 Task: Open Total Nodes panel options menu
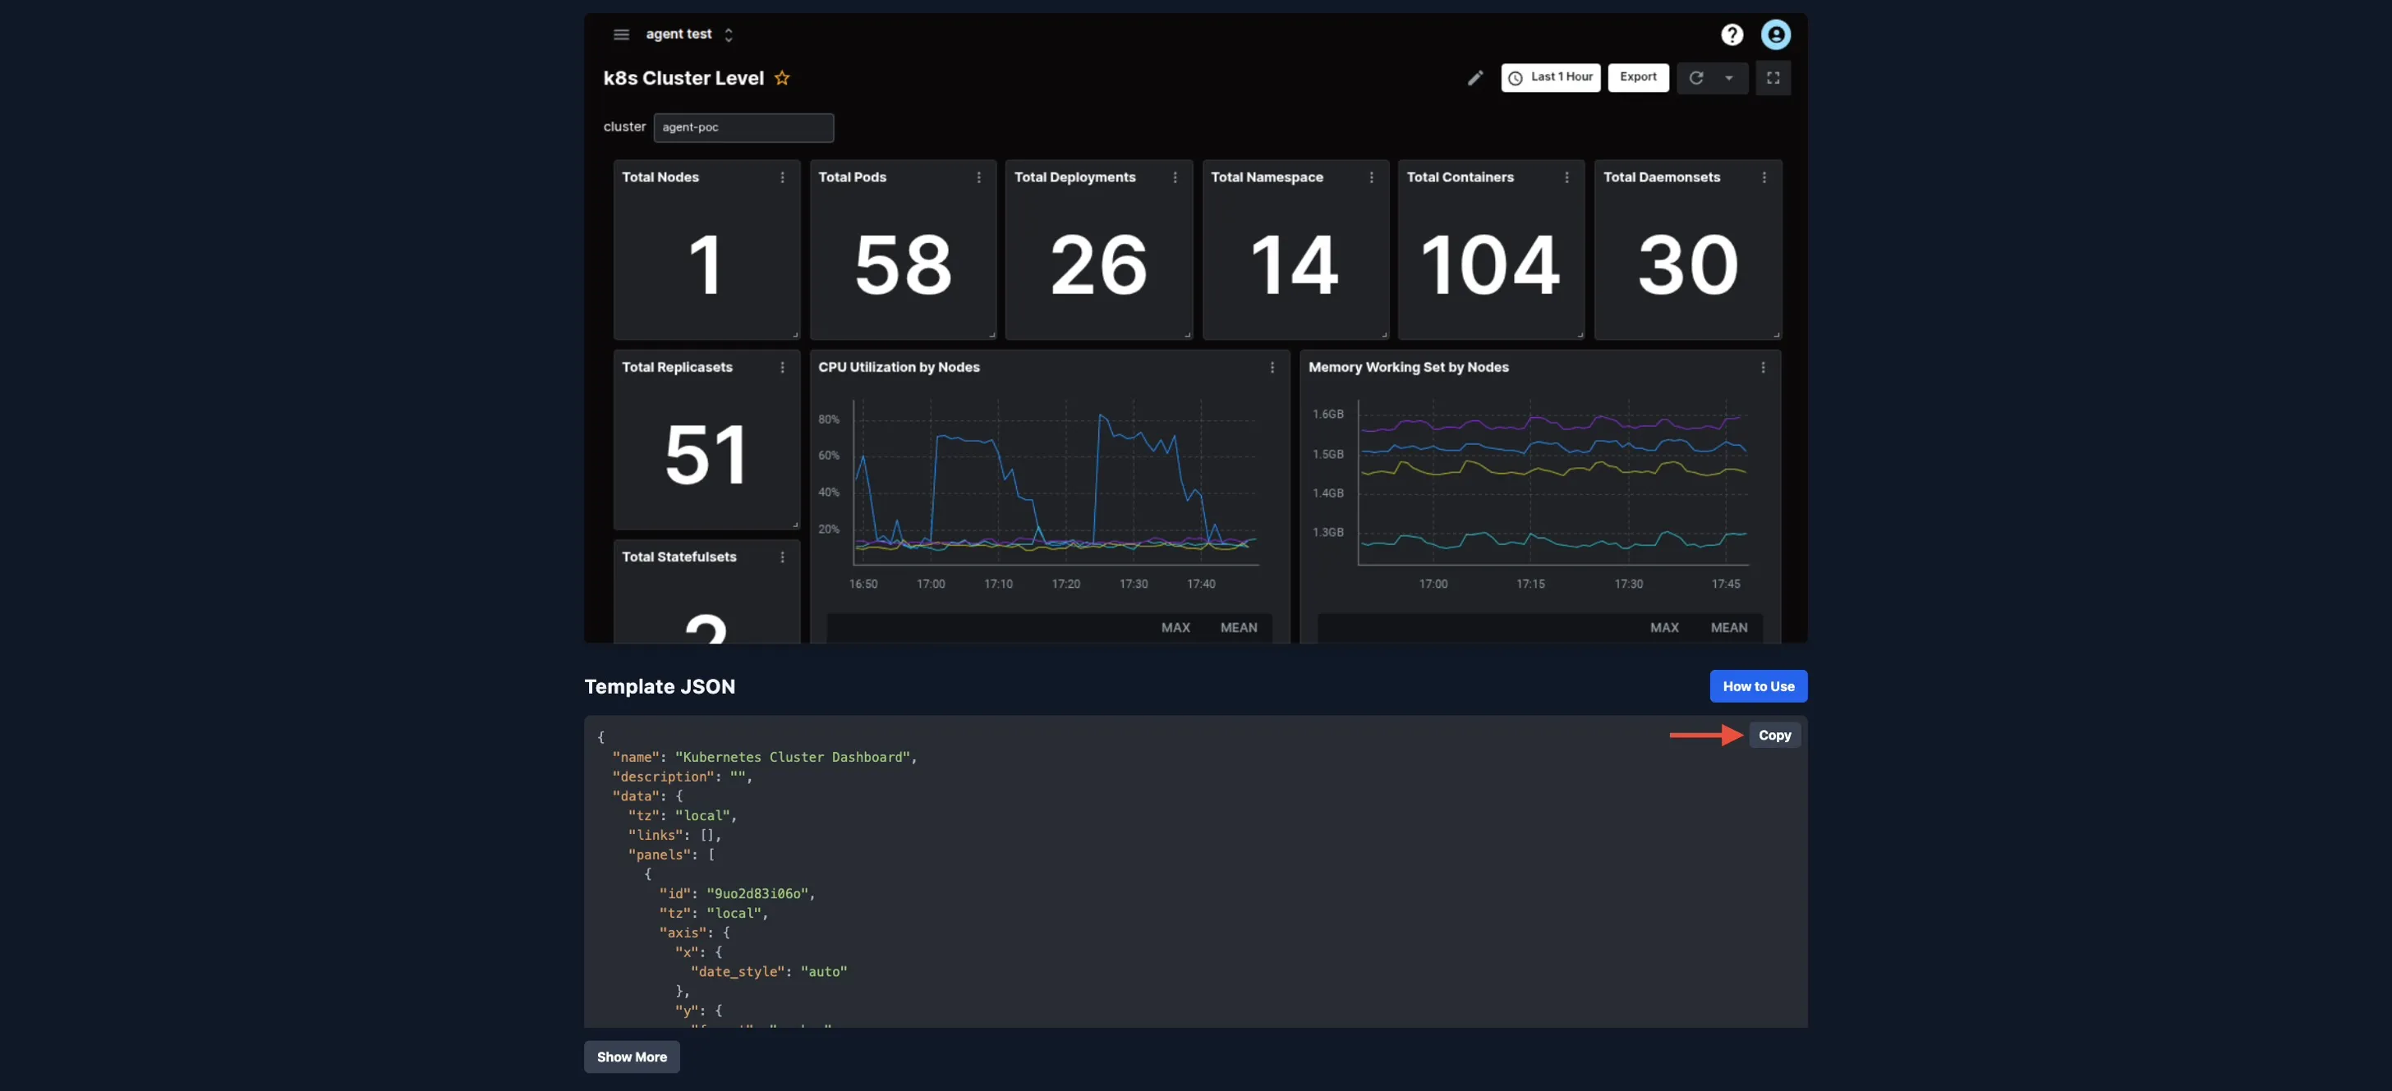(782, 177)
